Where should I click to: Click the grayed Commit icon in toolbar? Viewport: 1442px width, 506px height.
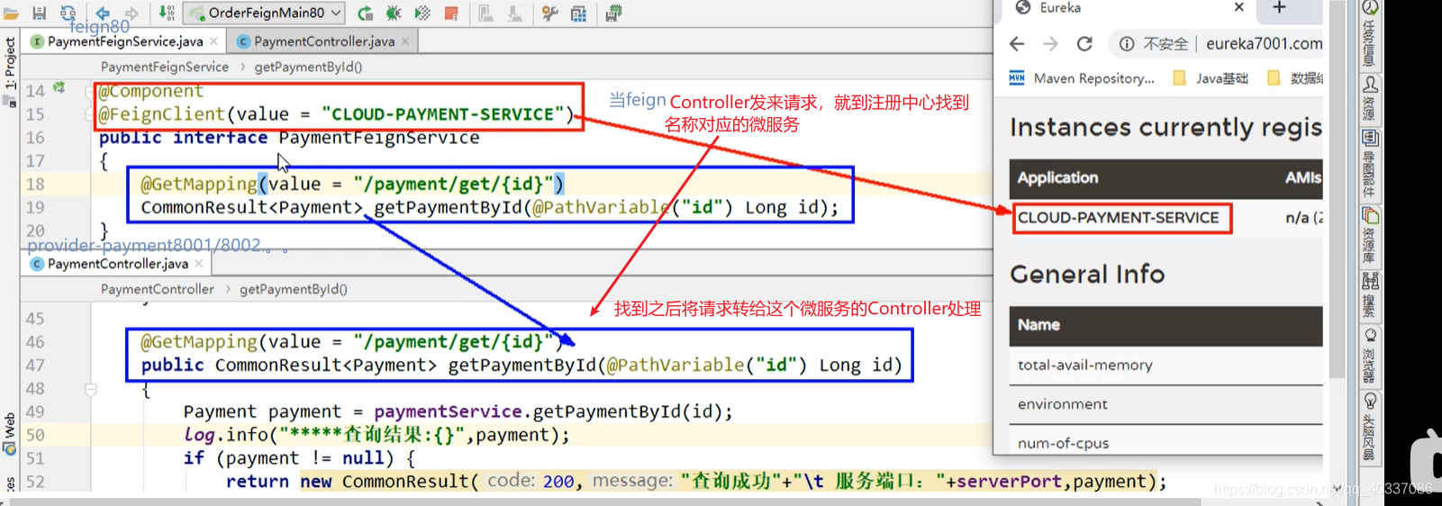[x=514, y=14]
